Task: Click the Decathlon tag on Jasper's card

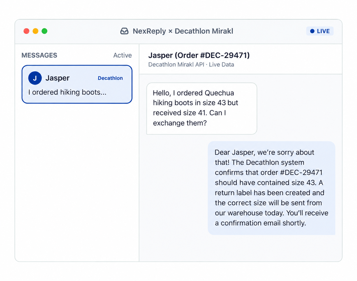Action: (110, 78)
